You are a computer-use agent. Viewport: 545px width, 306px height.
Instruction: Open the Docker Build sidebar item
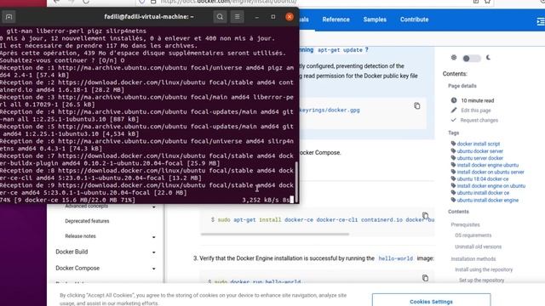(x=72, y=252)
